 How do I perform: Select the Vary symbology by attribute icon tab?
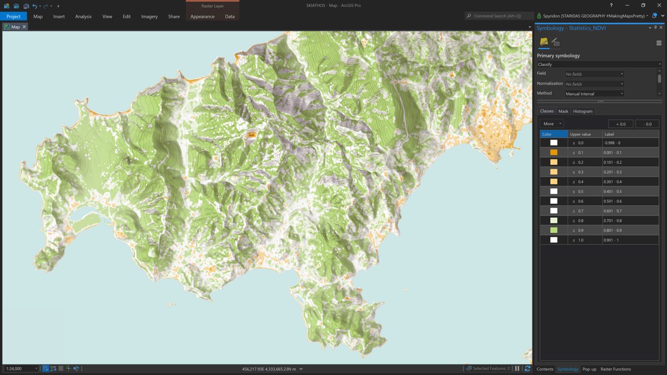555,42
